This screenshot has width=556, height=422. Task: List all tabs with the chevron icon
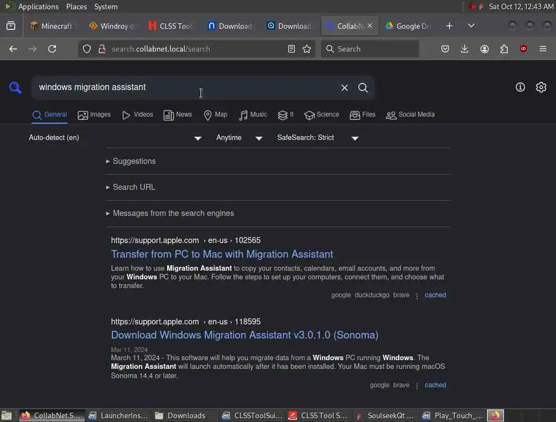tap(471, 26)
